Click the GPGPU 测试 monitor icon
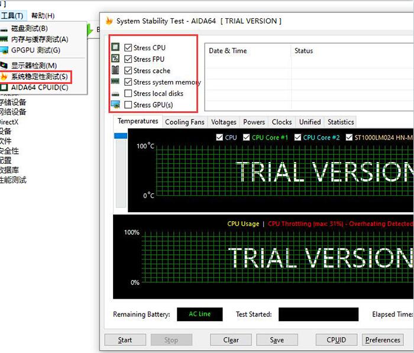414x353 pixels. coord(5,50)
